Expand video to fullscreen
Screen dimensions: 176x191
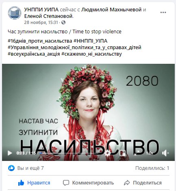(x=137, y=153)
